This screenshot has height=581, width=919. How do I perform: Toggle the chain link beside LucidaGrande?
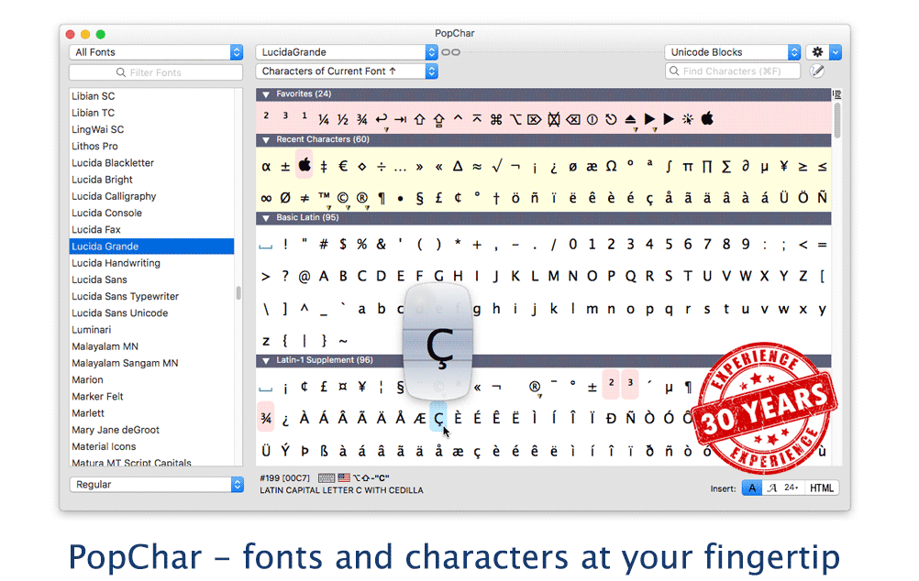[450, 52]
